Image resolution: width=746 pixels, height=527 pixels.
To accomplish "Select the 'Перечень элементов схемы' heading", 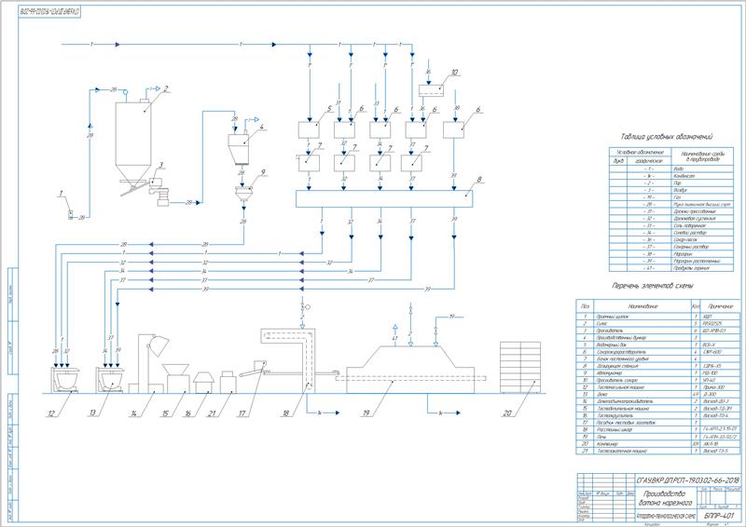I will coord(652,286).
